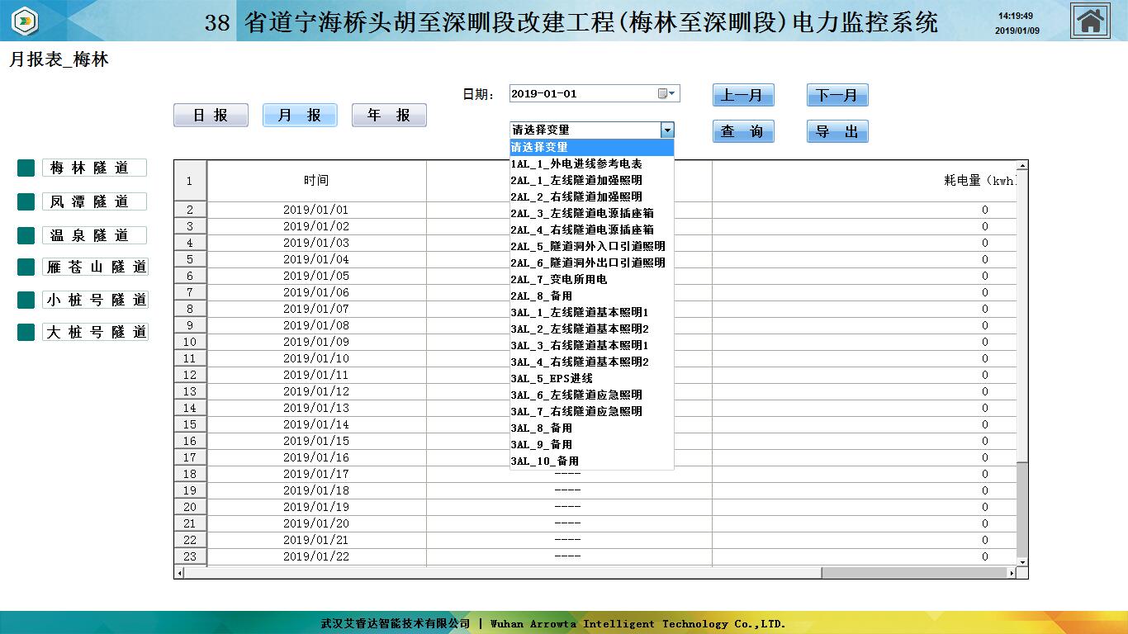
Task: Click the hexagon logo icon at top left
Action: coord(26,21)
